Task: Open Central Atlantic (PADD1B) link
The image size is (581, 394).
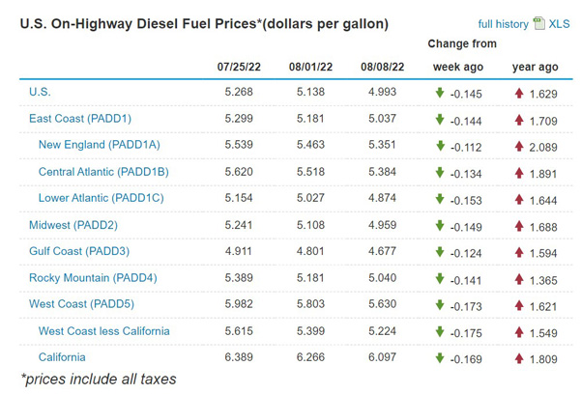Action: [103, 171]
